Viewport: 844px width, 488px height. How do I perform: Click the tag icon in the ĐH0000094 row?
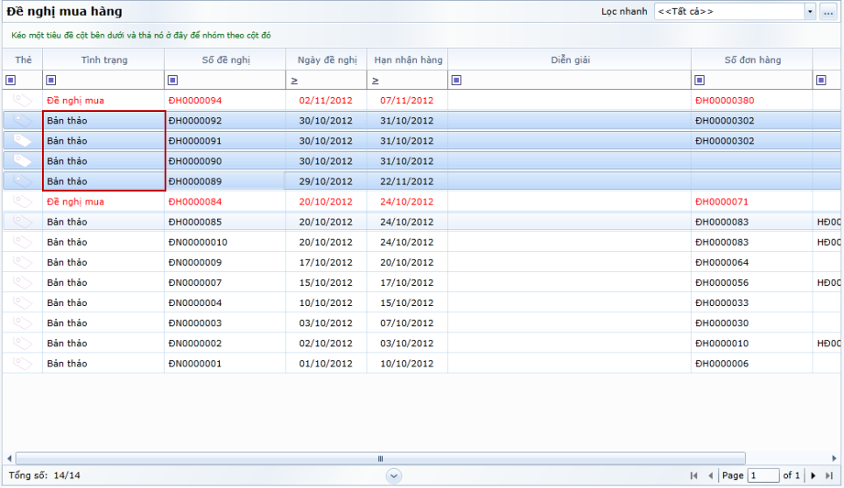tap(23, 101)
